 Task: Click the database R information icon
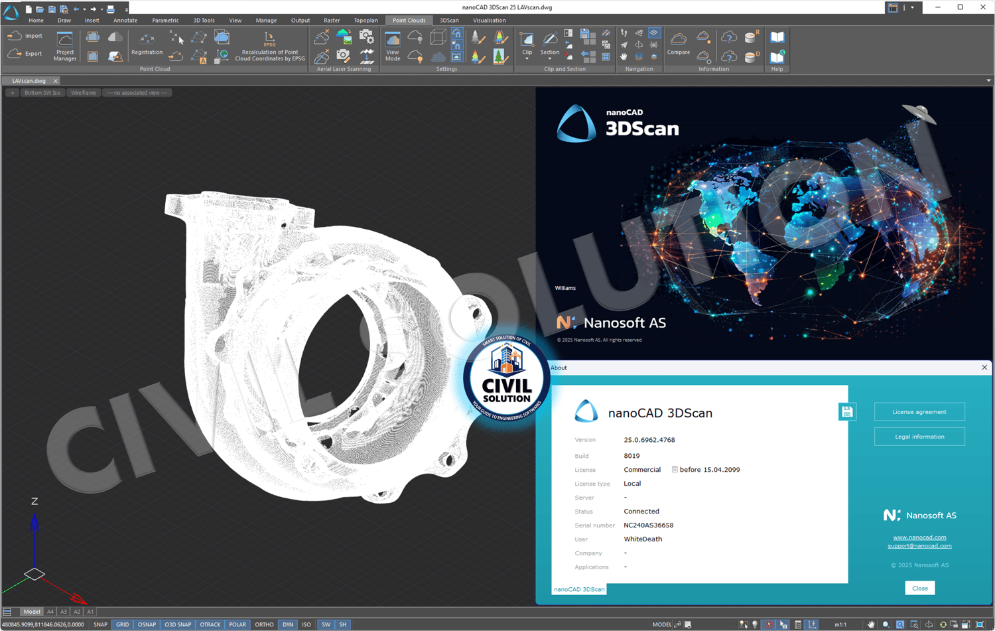click(751, 37)
